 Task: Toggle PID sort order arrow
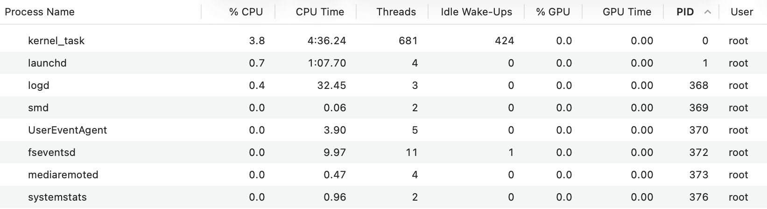click(x=708, y=12)
